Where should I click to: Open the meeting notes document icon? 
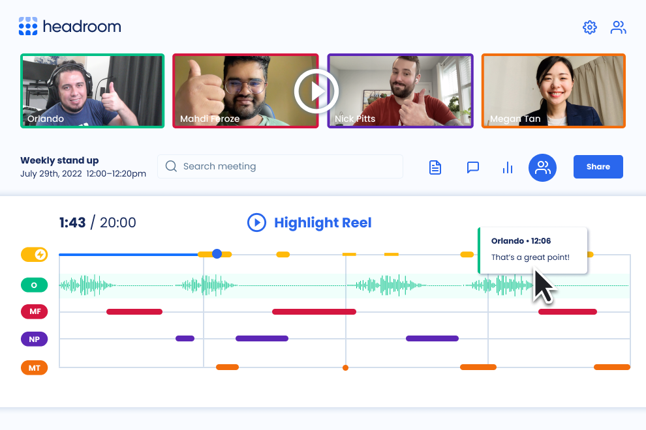point(435,167)
